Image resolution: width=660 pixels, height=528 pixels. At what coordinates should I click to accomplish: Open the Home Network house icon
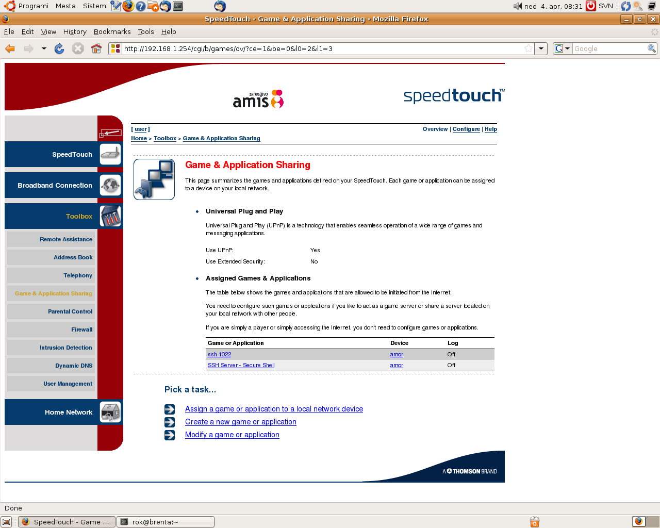(x=110, y=412)
